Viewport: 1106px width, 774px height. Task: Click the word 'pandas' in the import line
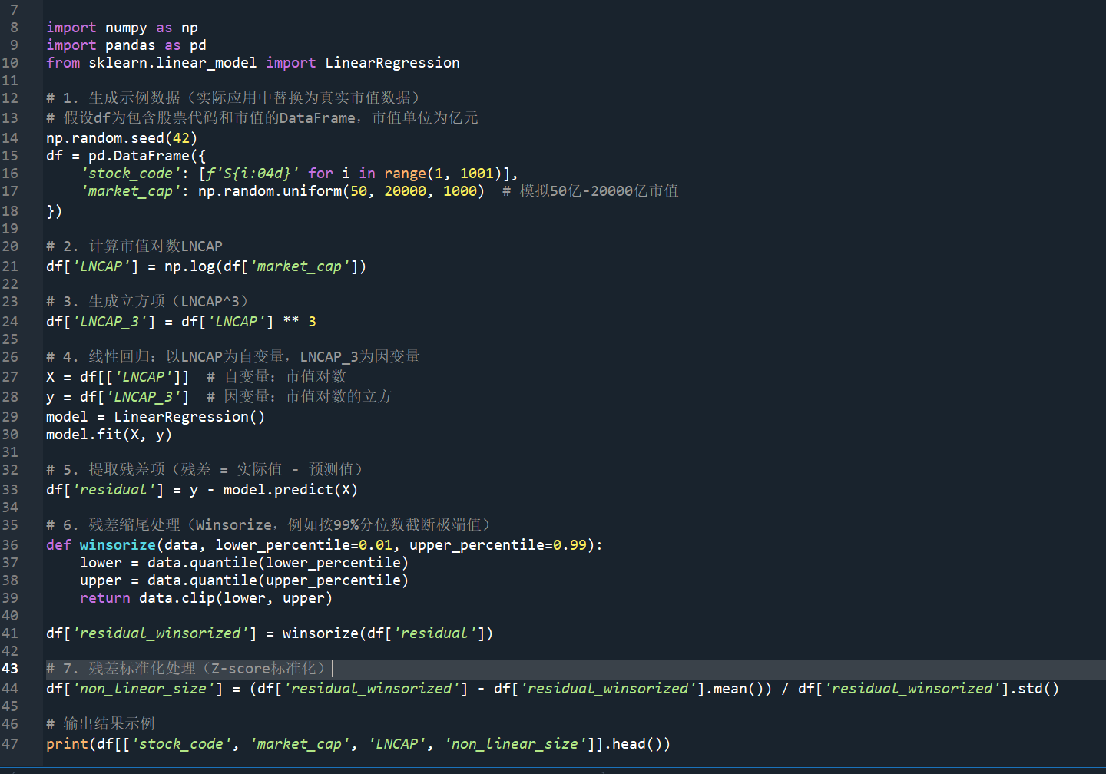click(130, 45)
